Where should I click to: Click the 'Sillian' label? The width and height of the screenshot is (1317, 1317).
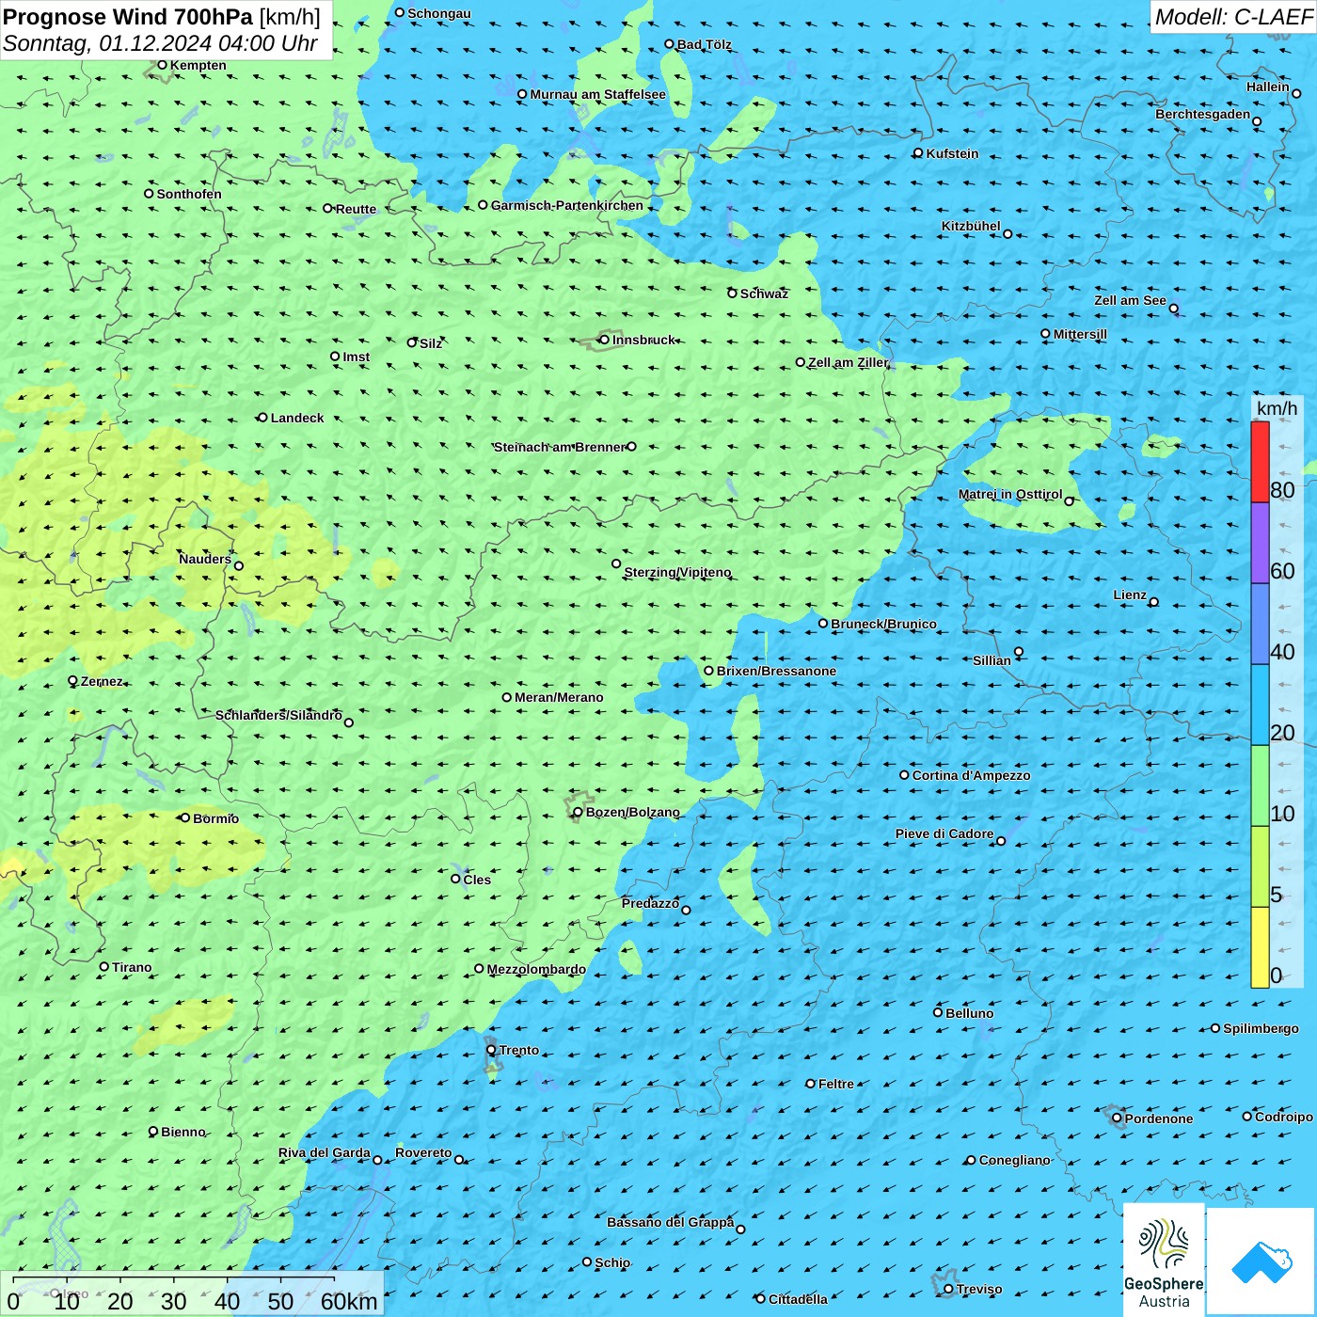(x=992, y=660)
